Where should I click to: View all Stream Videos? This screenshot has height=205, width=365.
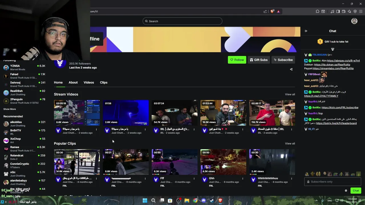coord(290,95)
